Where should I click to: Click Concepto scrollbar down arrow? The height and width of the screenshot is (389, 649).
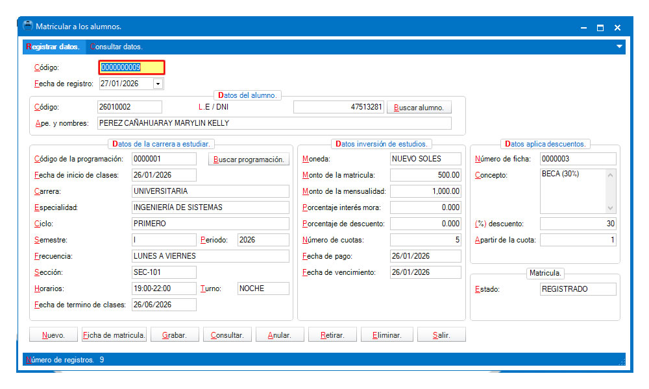(611, 207)
